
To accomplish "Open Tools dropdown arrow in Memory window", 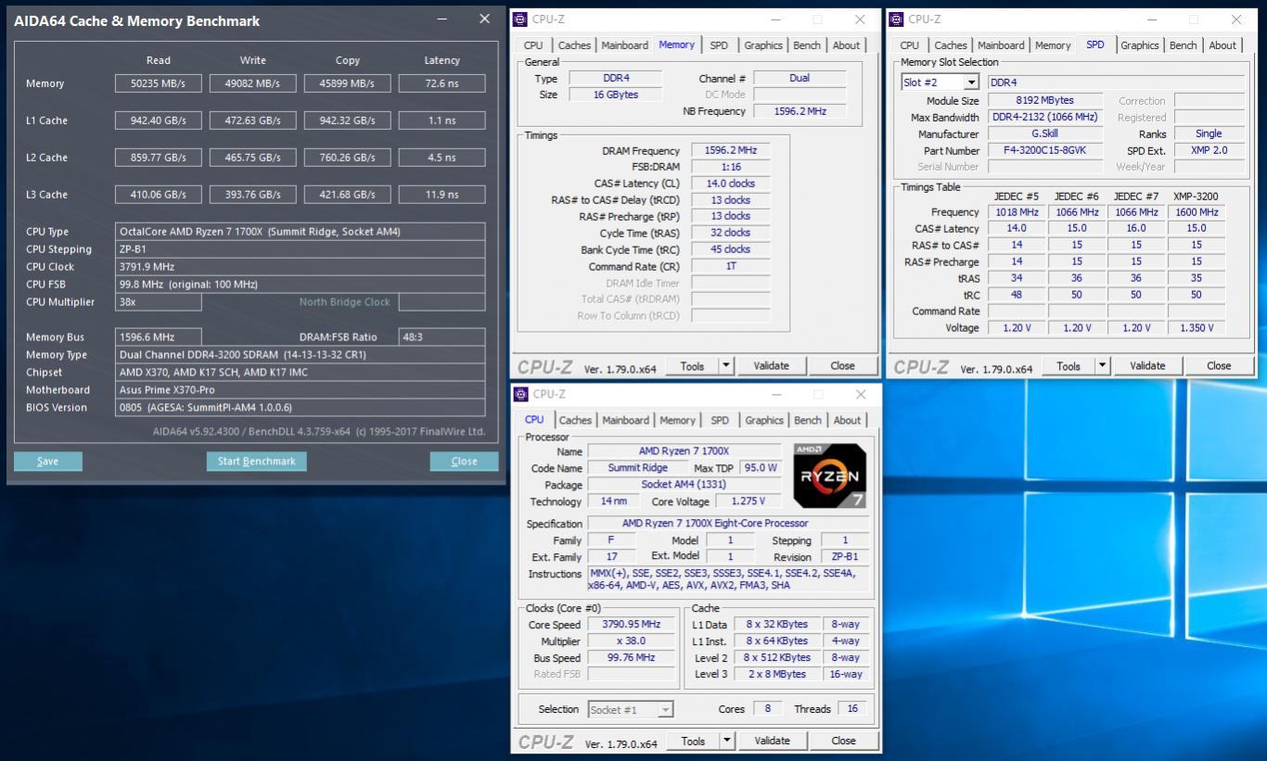I will click(726, 366).
